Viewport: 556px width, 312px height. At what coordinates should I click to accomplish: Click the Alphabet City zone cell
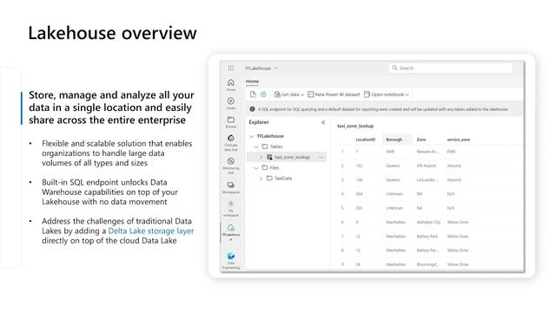click(x=428, y=222)
